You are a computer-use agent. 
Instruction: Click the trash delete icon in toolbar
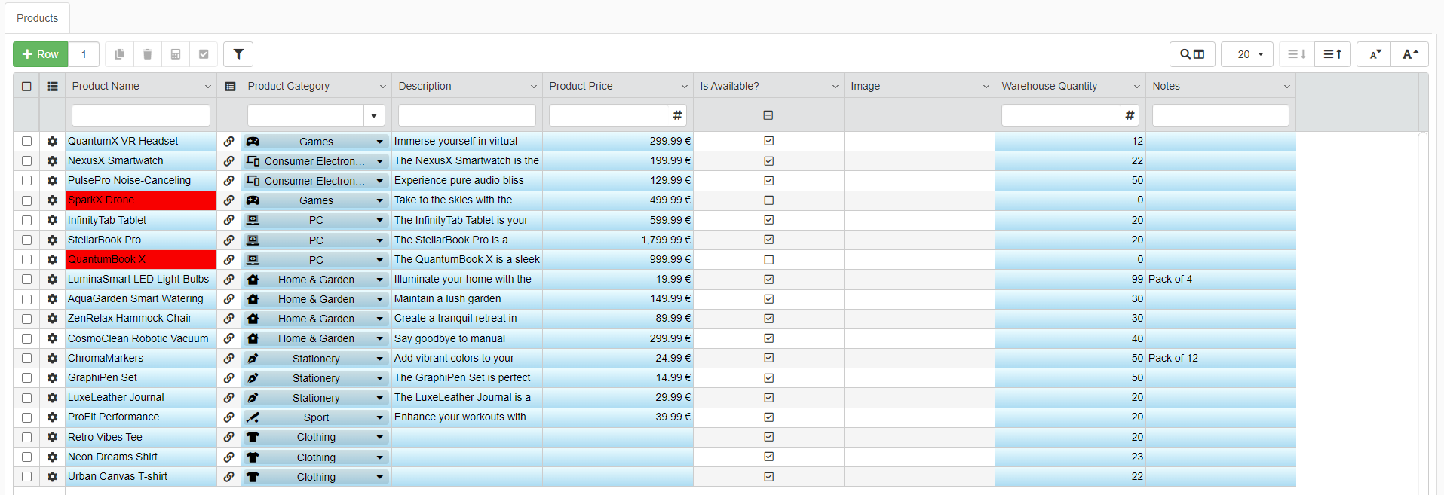point(148,54)
